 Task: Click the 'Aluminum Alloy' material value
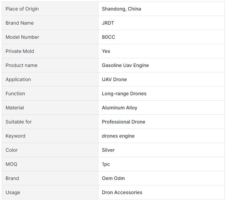tap(119, 108)
